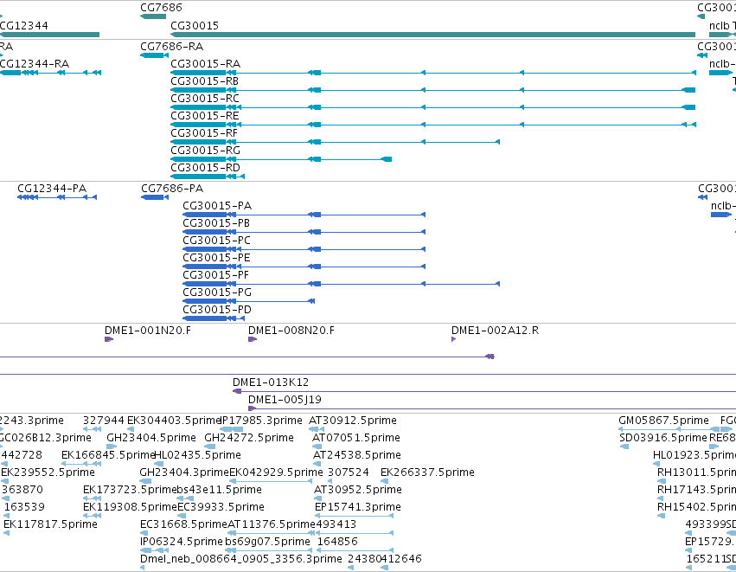Click feature number 163539
The width and height of the screenshot is (736, 572).
[x=24, y=508]
